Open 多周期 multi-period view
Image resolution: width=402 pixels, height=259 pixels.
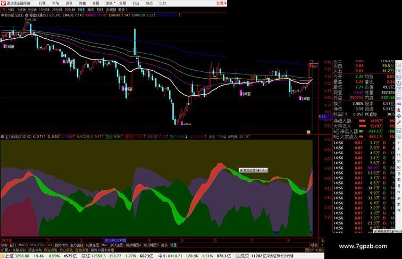(x=111, y=10)
